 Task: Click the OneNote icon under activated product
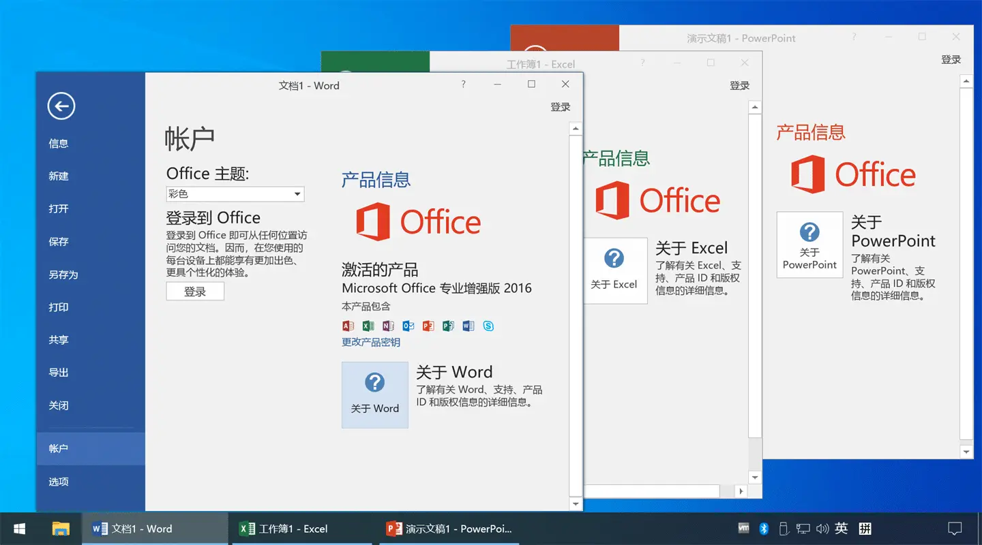tap(388, 326)
